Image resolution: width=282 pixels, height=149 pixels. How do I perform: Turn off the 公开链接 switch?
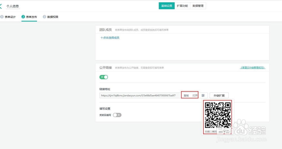pyautogui.click(x=103, y=77)
